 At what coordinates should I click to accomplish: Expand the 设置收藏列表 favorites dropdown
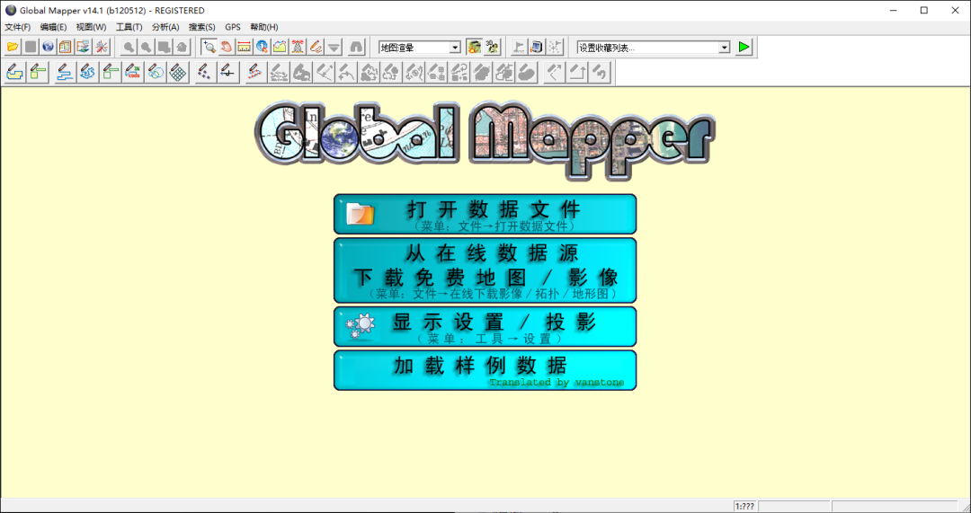725,47
